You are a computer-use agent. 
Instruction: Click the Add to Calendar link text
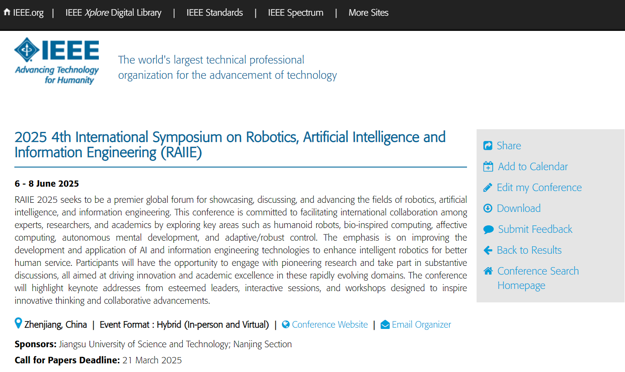(x=533, y=167)
